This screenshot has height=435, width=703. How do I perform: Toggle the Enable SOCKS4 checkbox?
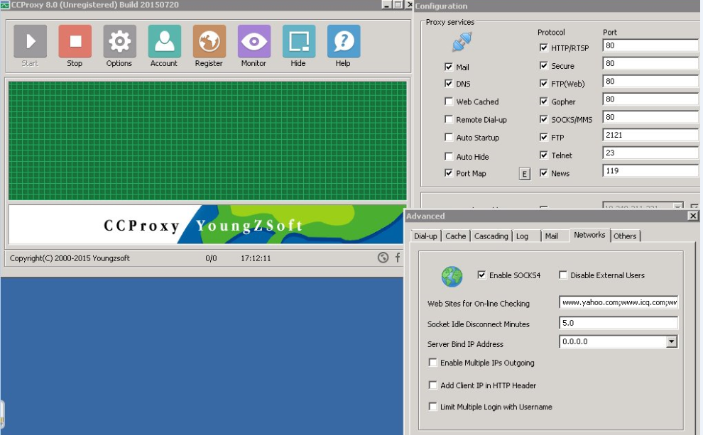(x=481, y=275)
